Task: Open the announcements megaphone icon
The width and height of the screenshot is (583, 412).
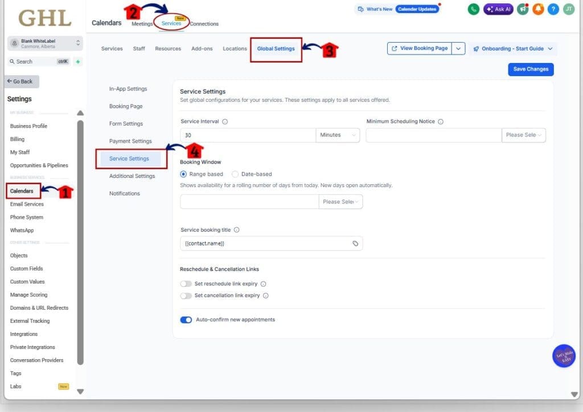Action: [x=522, y=9]
